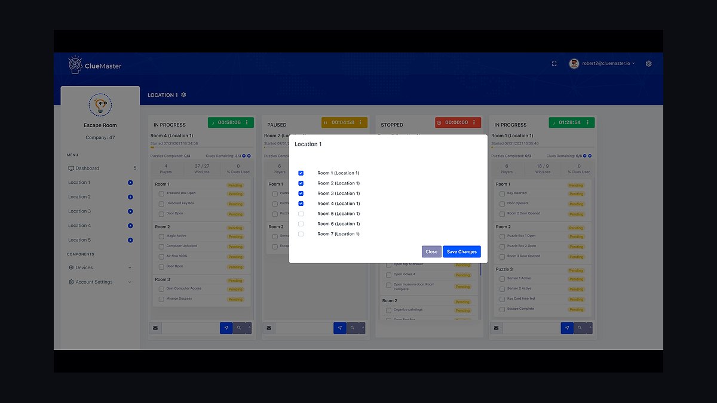717x403 pixels.
Task: Expand caret button in Room 1 card footer
Action: pos(590,328)
